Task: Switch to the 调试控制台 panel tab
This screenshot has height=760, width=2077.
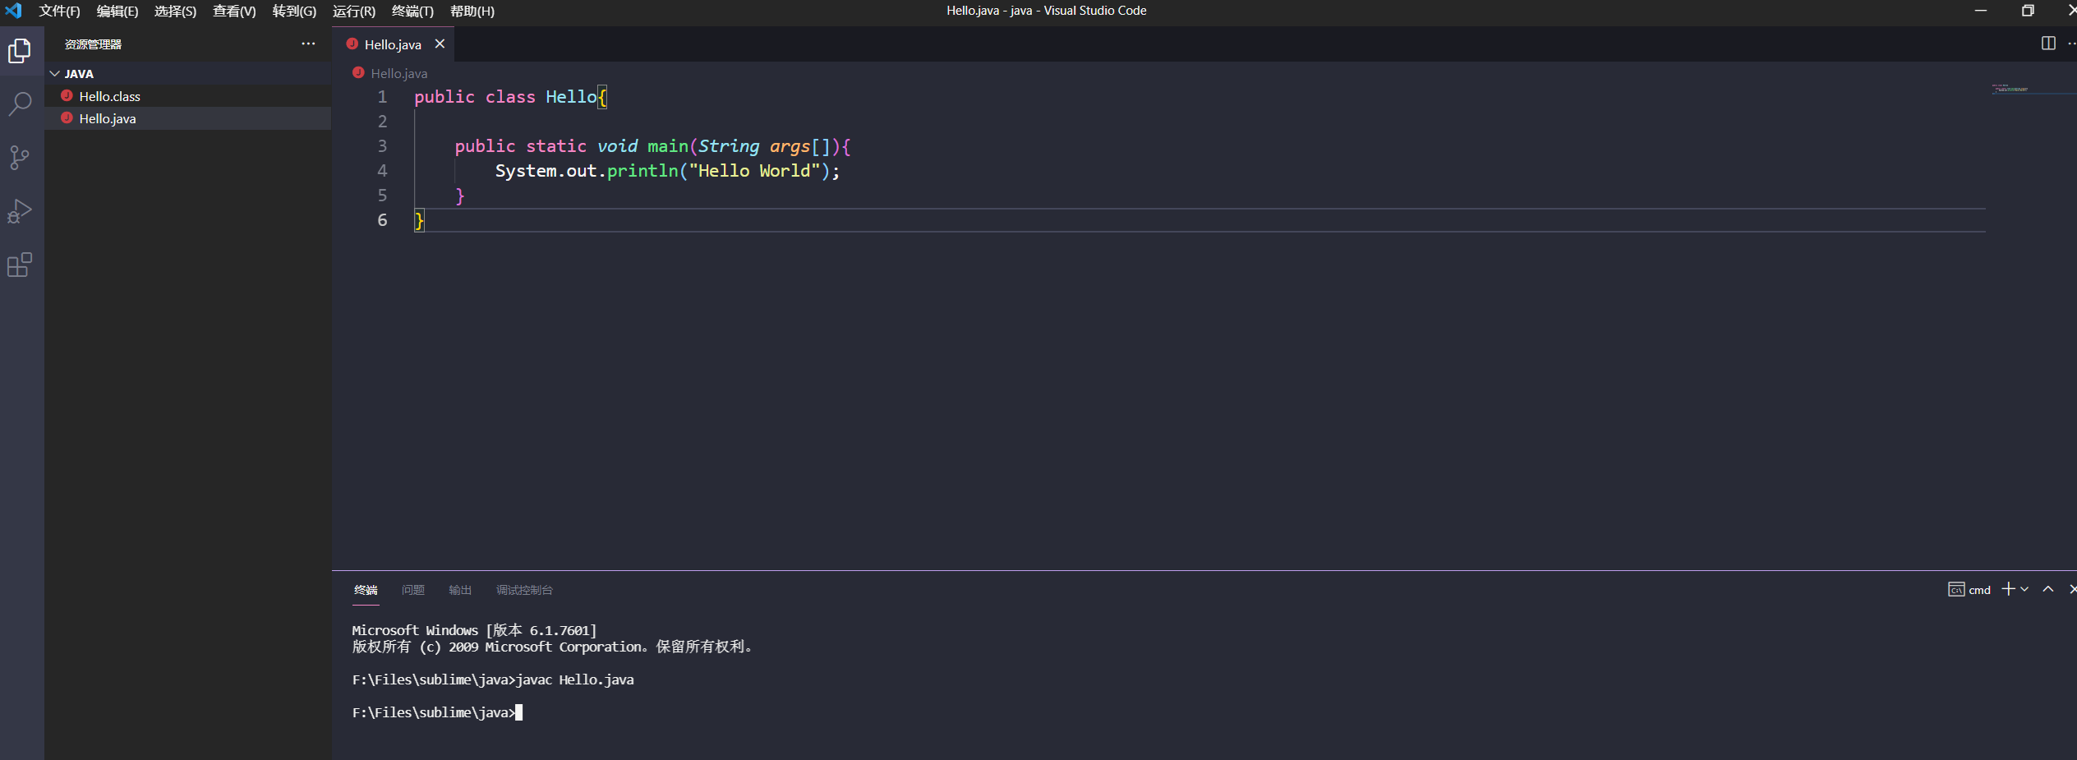Action: click(524, 590)
